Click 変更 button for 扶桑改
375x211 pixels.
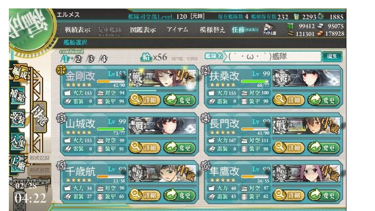(x=324, y=100)
